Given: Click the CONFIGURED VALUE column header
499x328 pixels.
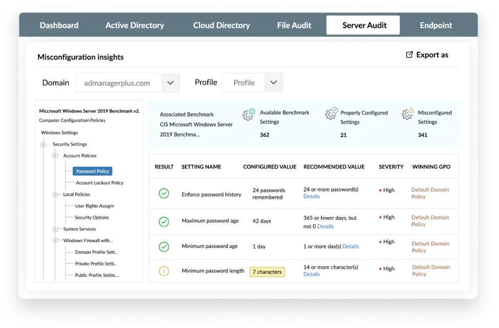Looking at the screenshot, I should click(270, 167).
